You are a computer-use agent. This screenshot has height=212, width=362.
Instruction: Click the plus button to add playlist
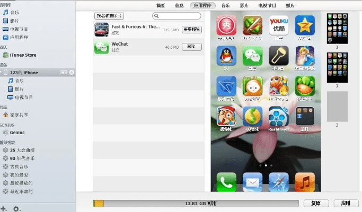coord(4,209)
